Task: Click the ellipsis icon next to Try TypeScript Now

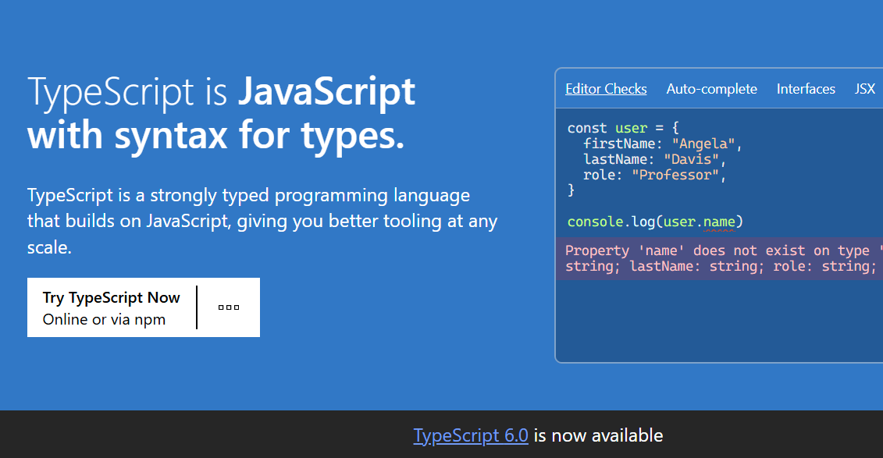Action: [228, 307]
